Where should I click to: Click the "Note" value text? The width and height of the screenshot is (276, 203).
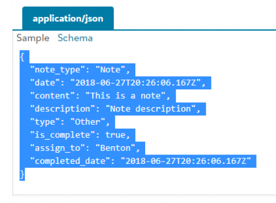[110, 70]
